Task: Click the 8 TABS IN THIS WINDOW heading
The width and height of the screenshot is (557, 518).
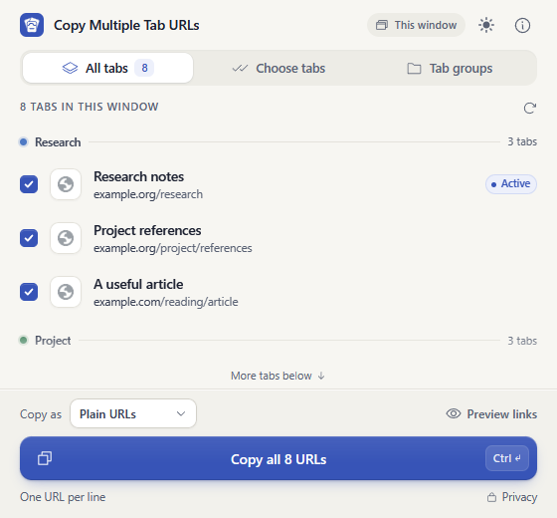Action: 90,107
